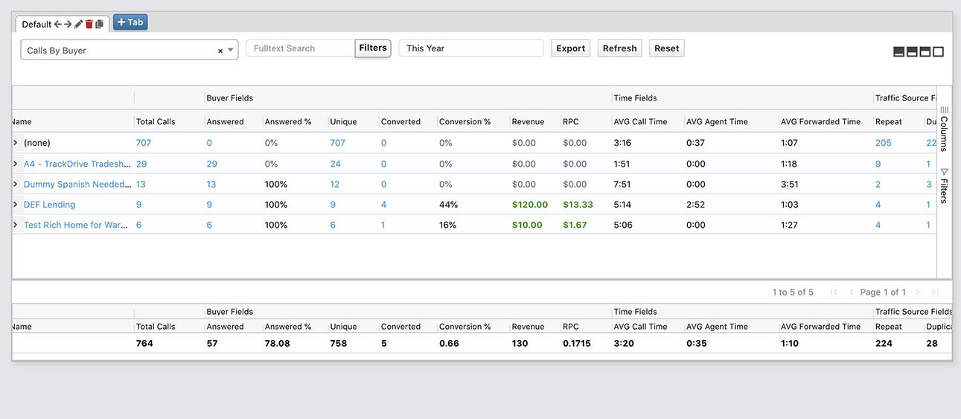Sort by Conversion % column header
This screenshot has width=961, height=419.
tap(465, 121)
